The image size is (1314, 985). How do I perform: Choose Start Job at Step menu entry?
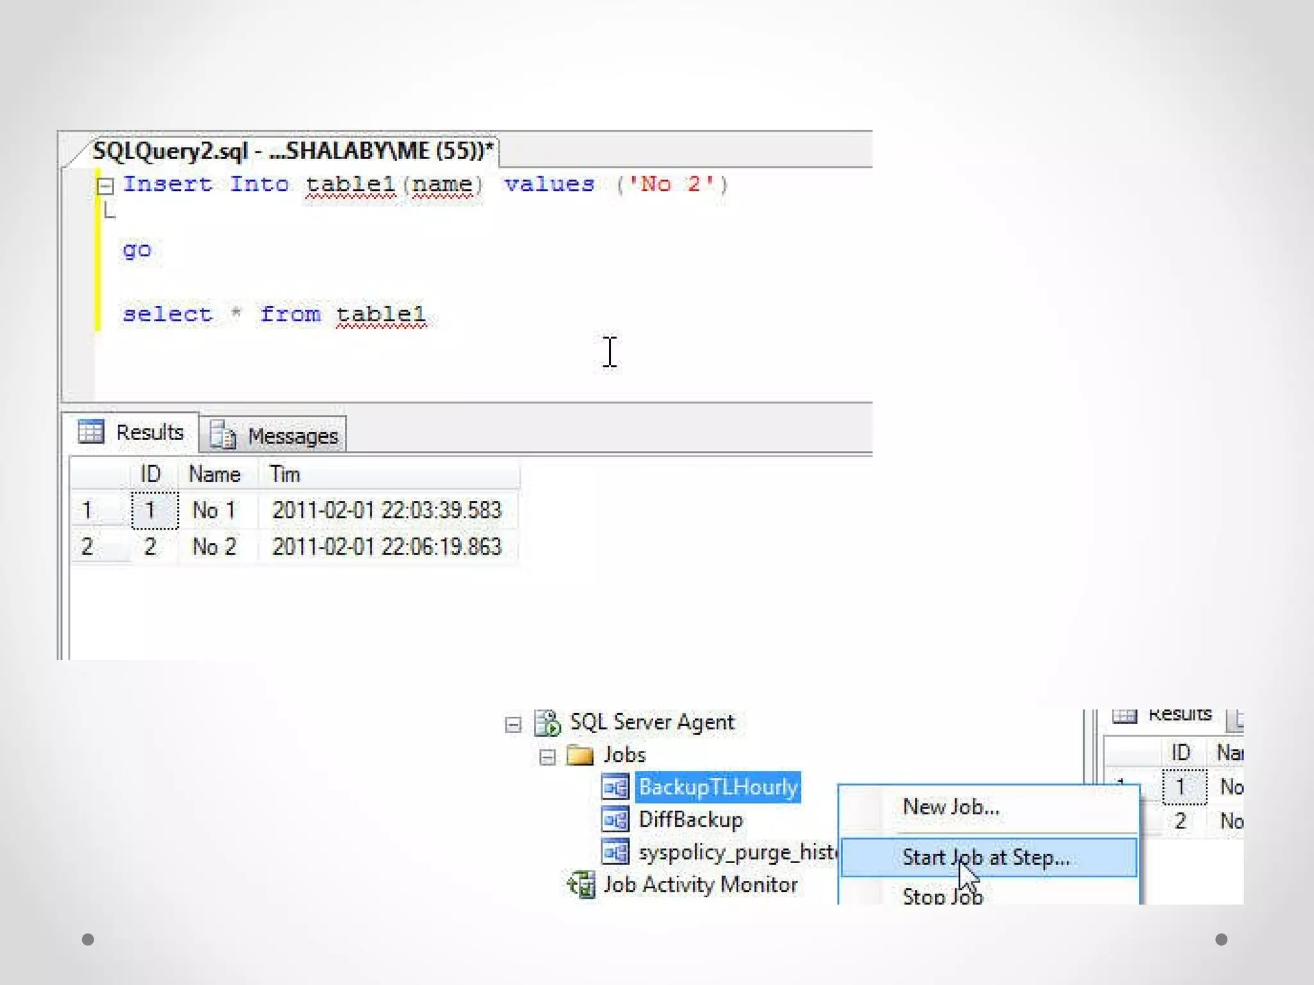985,857
